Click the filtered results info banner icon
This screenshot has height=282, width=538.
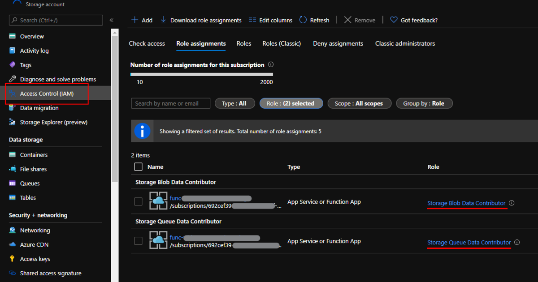[x=143, y=131]
